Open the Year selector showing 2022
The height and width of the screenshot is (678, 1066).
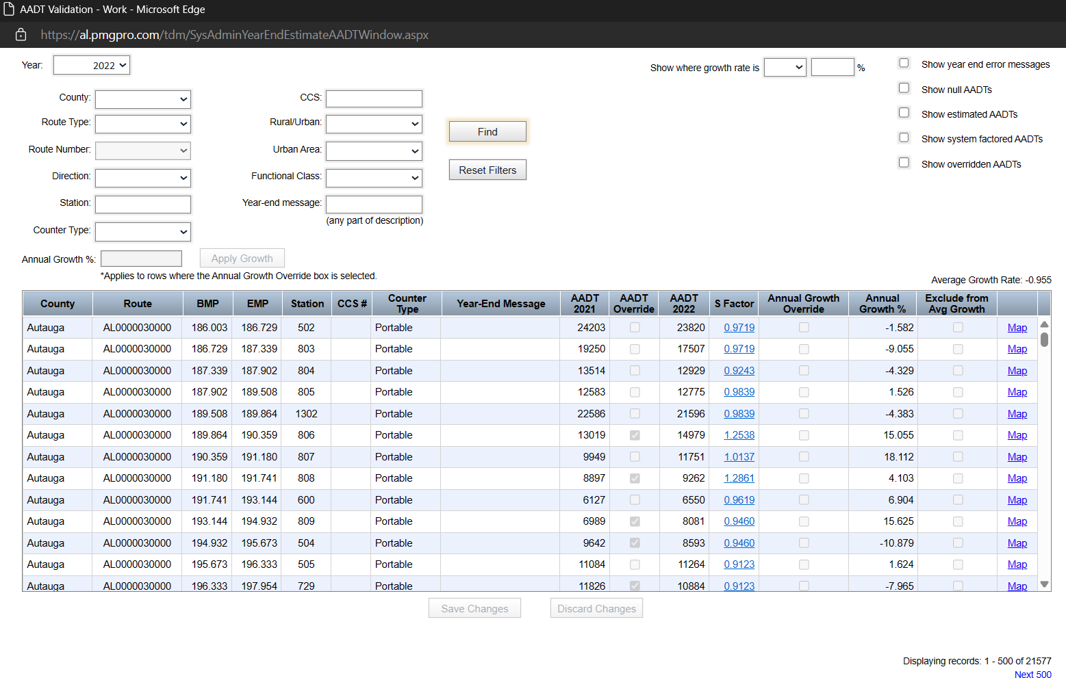click(91, 64)
